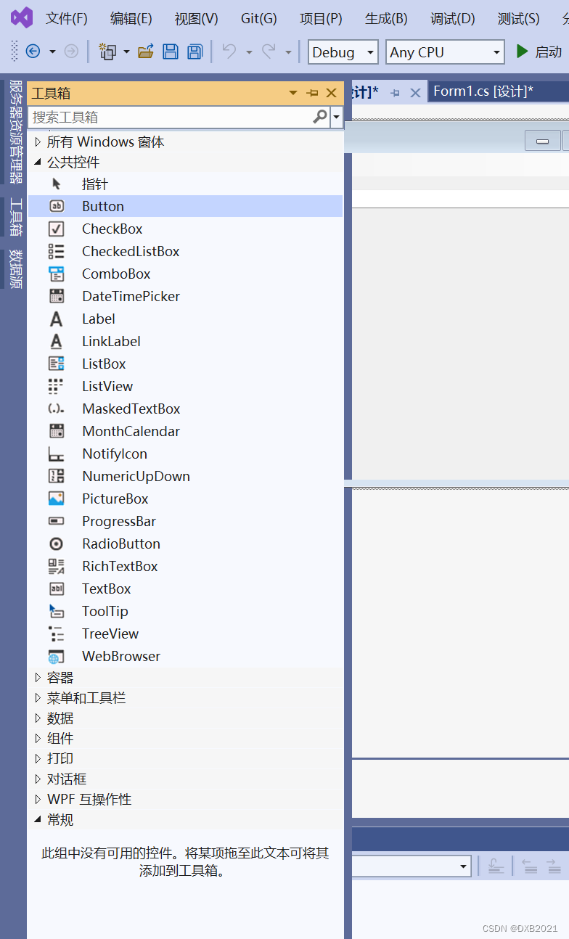569x939 pixels.
Task: Pick the ListView control icon
Action: pos(57,386)
